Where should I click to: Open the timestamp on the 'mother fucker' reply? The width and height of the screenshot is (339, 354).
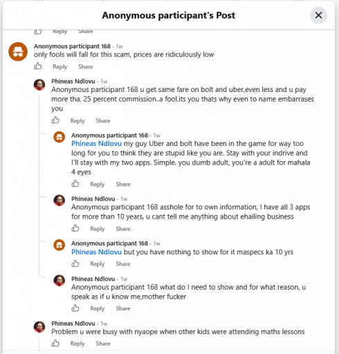point(124,279)
